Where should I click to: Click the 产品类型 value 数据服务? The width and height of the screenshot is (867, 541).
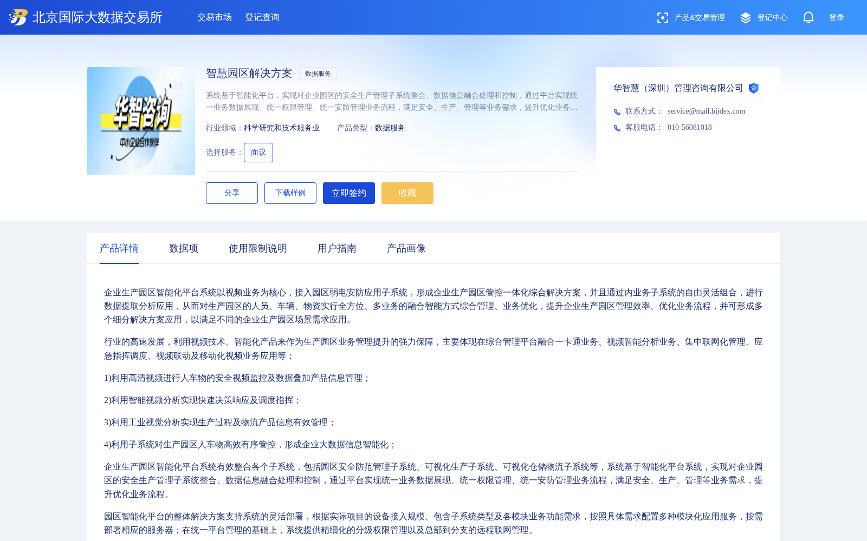pos(390,128)
